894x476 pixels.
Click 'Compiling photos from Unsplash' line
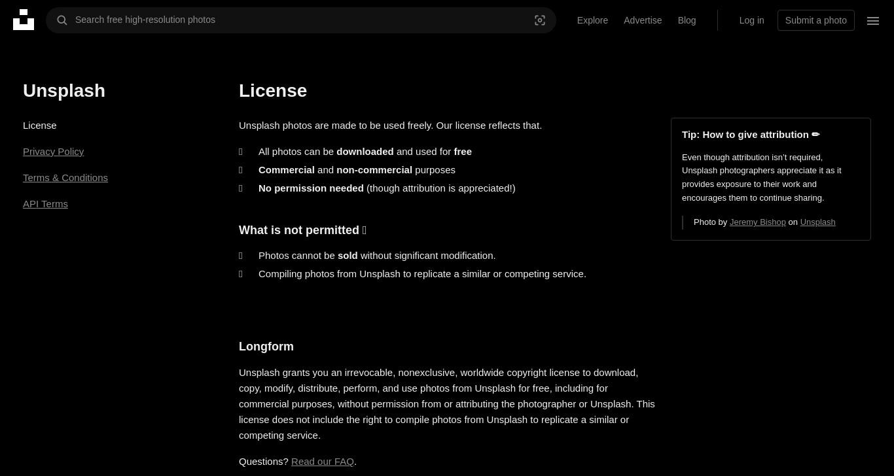tap(422, 274)
